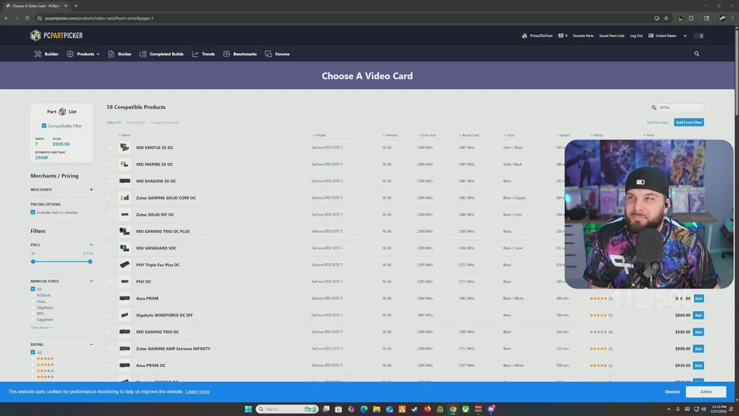The height and width of the screenshot is (416, 739).
Task: Collapse the Rating filter section
Action: coord(91,344)
